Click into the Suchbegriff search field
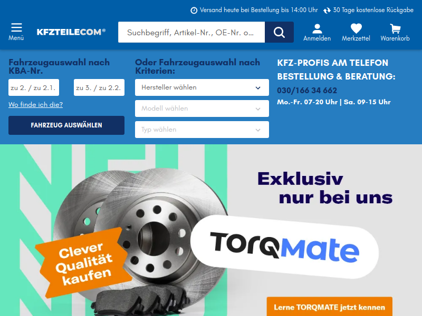Viewport: 422px width, 316px height. (x=191, y=32)
